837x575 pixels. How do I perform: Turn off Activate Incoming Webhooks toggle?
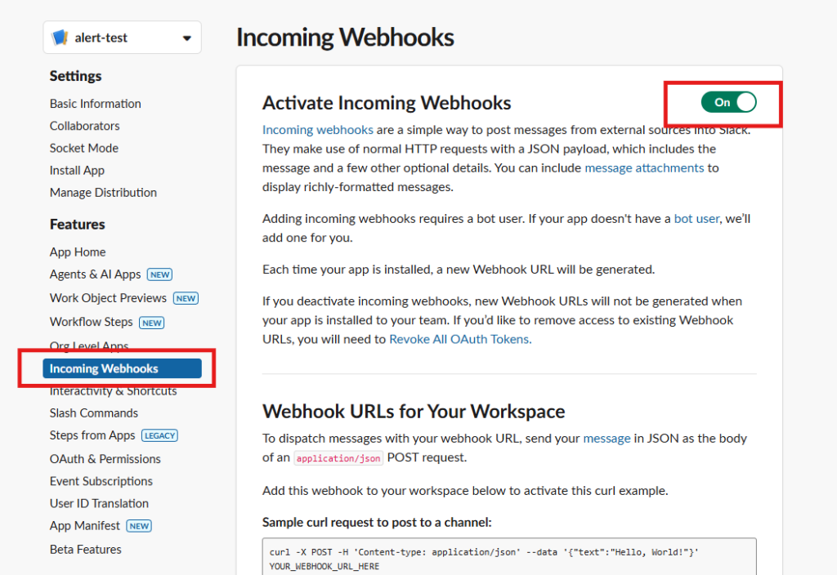[x=728, y=102]
